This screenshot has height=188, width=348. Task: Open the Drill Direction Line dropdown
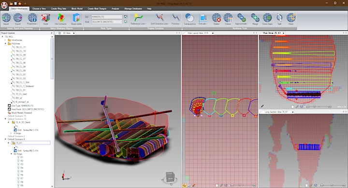159,24
